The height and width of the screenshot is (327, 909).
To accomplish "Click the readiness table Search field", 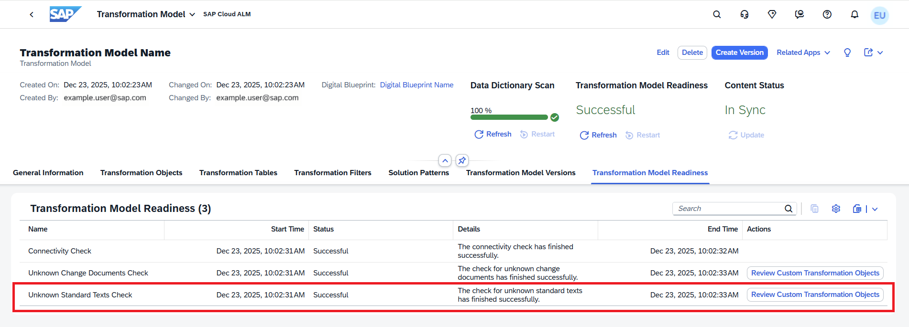I will coord(728,209).
